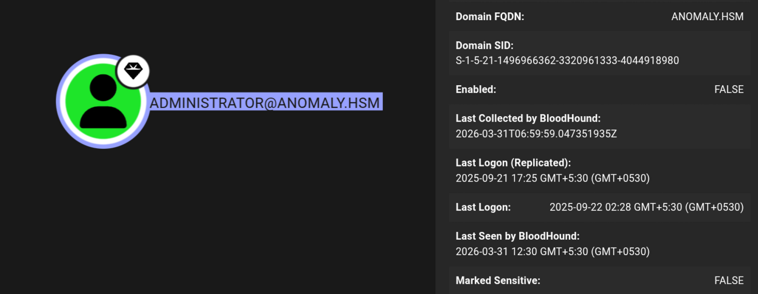
Task: Click the FALSE value beside Enabled
Action: click(729, 89)
